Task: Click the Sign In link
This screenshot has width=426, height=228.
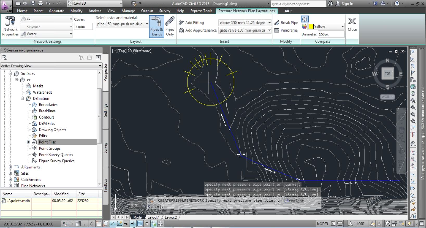Action: click(x=347, y=3)
